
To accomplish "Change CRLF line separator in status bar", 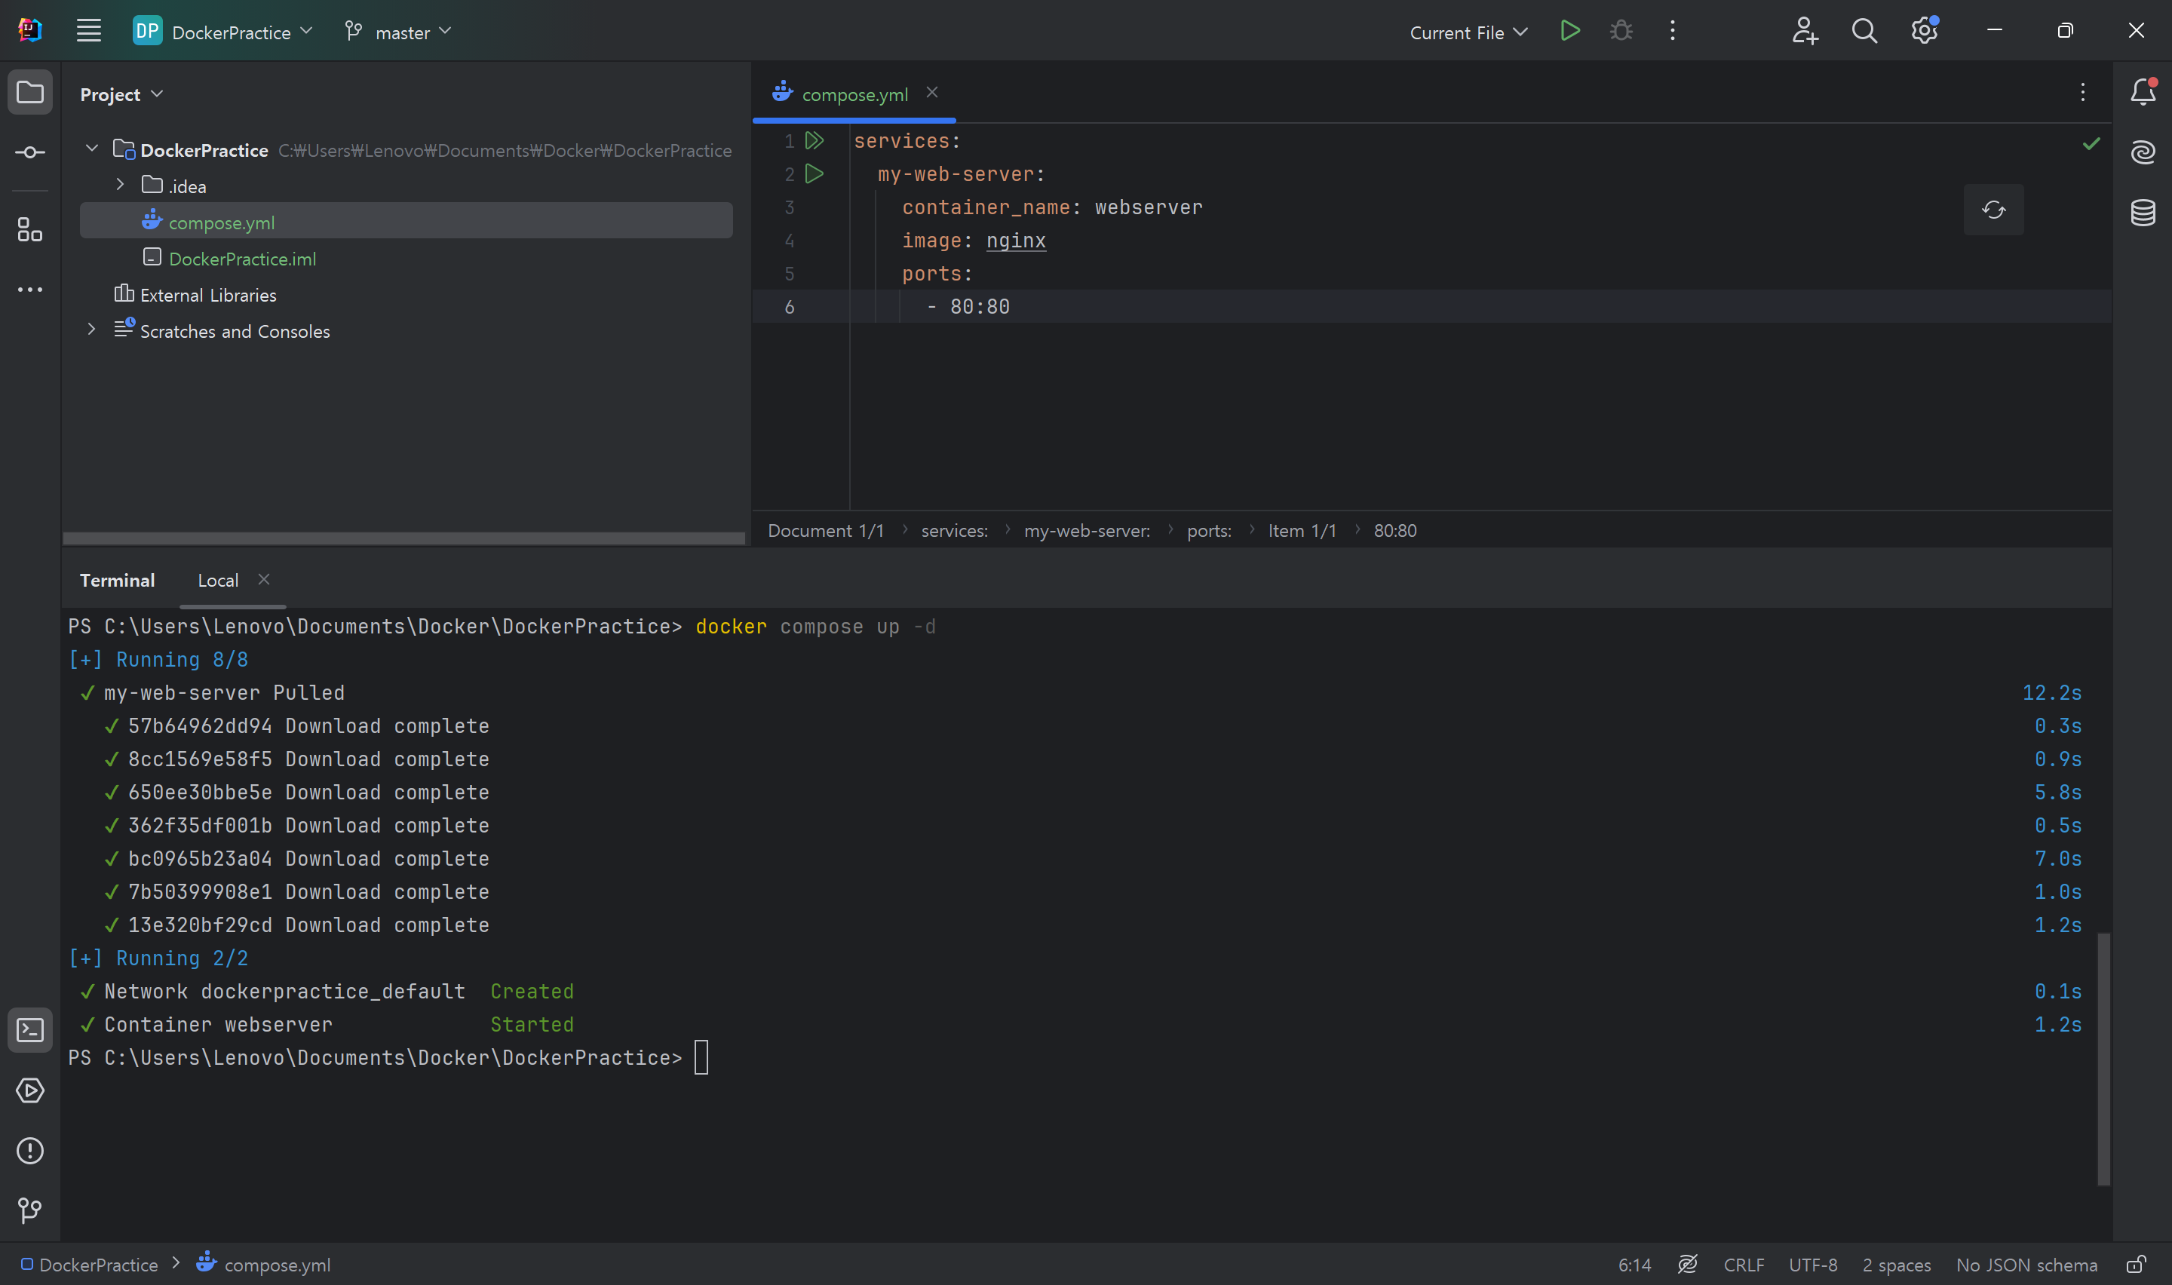I will (x=1743, y=1265).
